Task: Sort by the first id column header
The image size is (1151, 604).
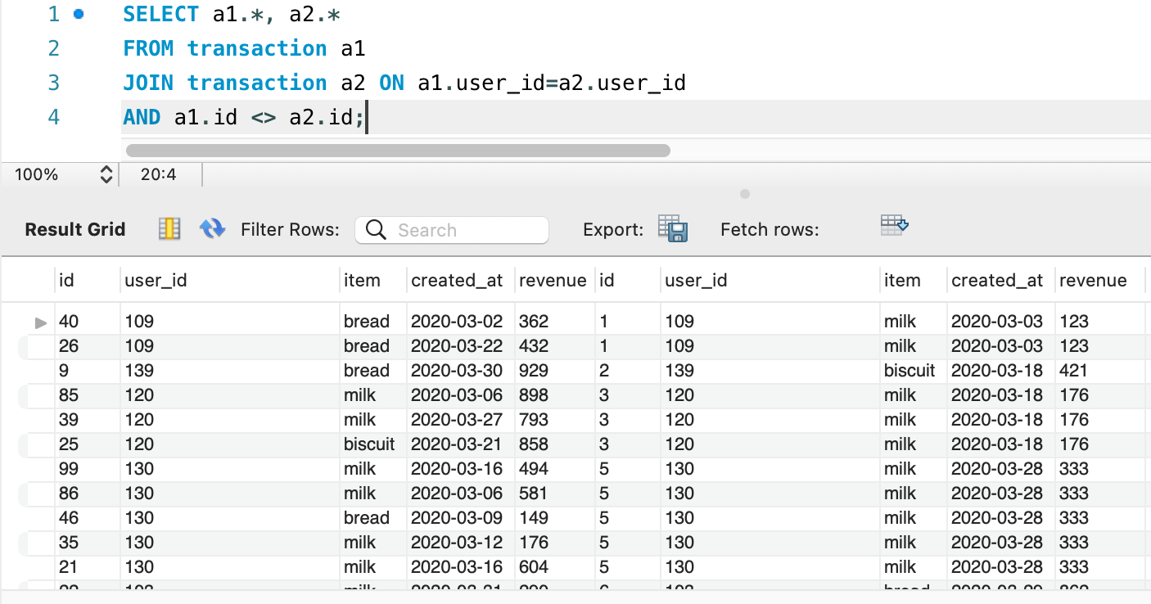Action: pyautogui.click(x=67, y=281)
